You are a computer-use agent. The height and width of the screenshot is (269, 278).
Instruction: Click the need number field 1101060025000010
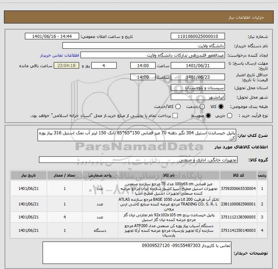198,36
